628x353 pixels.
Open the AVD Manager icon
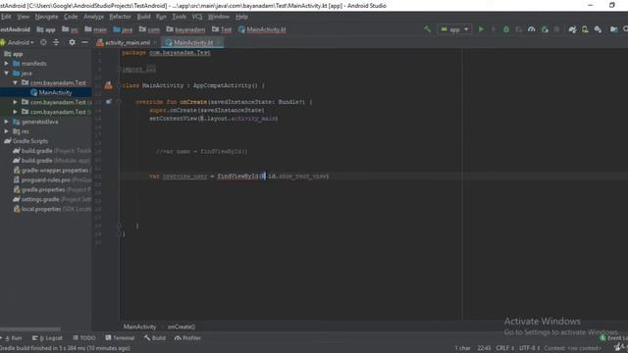coord(585,29)
